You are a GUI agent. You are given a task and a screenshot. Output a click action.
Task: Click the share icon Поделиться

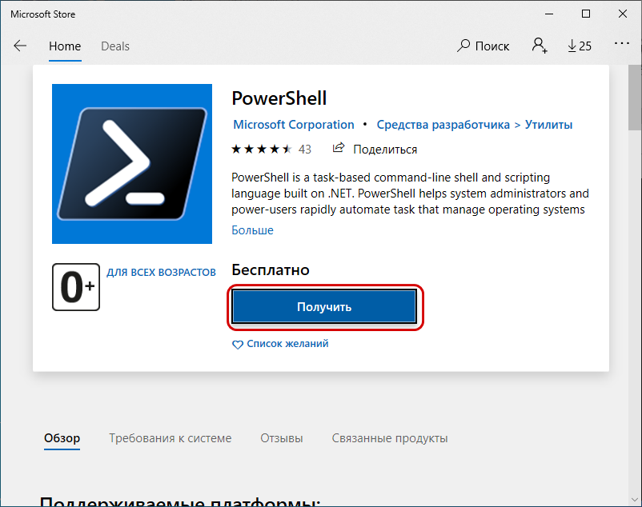tap(339, 149)
